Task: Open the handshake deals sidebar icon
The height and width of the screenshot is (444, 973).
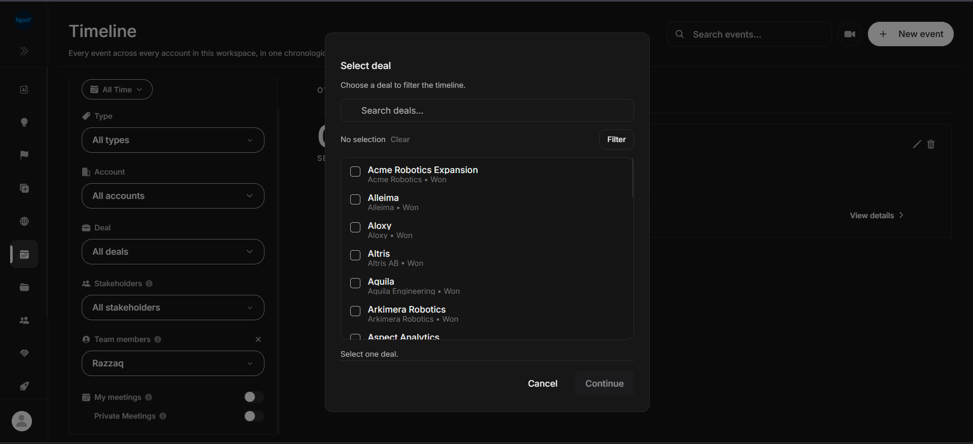Action: point(24,353)
